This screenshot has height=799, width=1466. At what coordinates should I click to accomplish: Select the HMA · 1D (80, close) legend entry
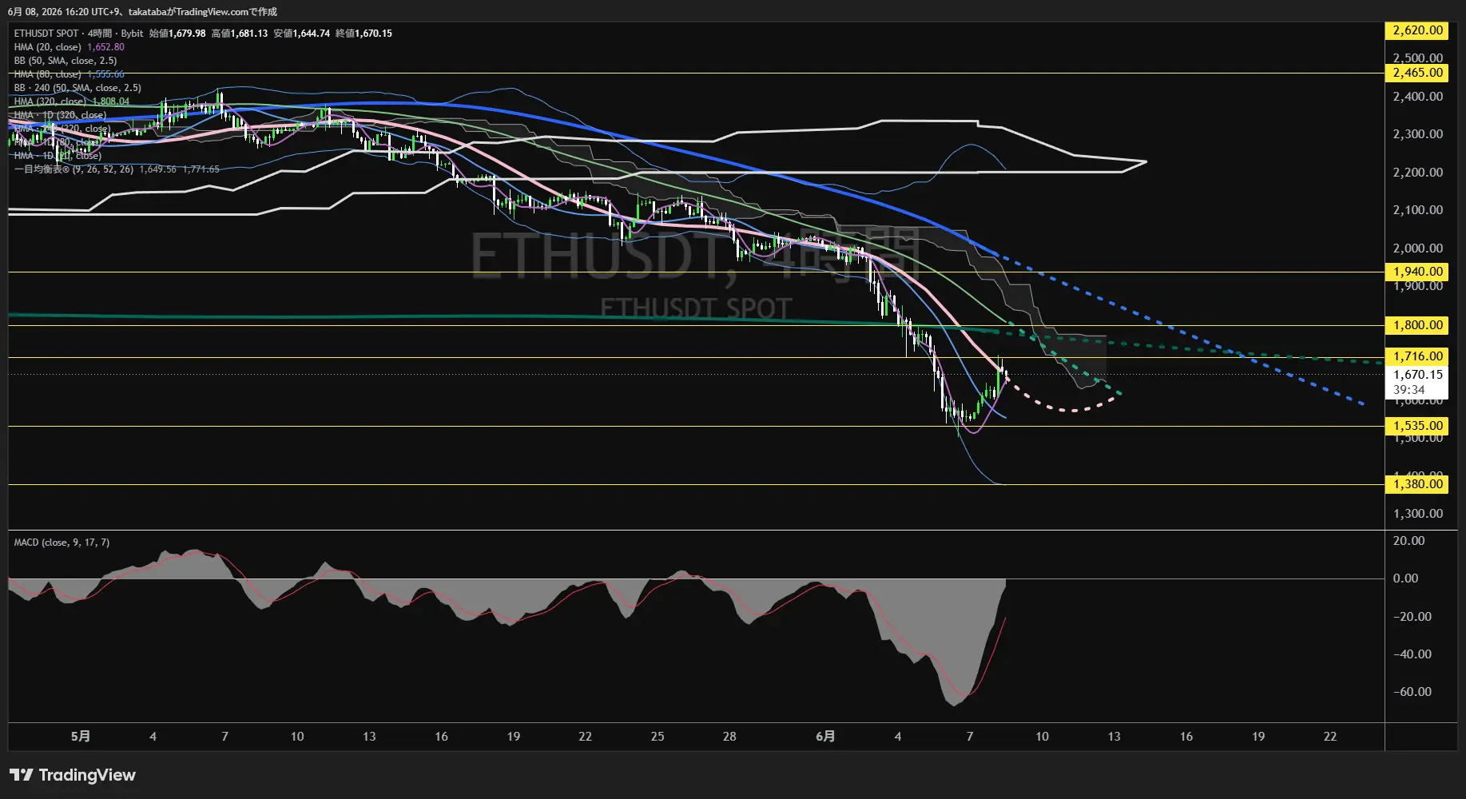(58, 142)
